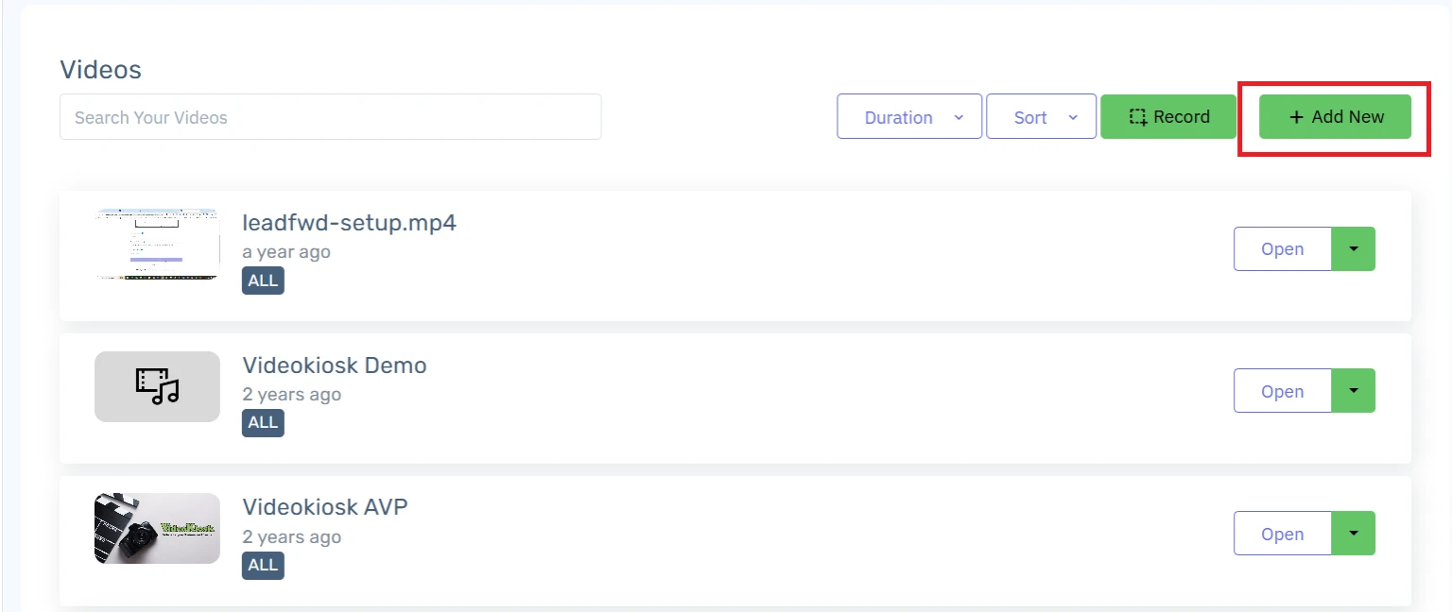
Task: Click the ALL tag under Videokiosk Demo
Action: (x=263, y=422)
